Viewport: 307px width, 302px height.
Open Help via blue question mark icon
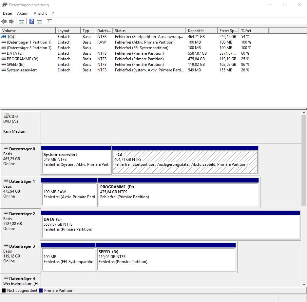[x=31, y=21]
